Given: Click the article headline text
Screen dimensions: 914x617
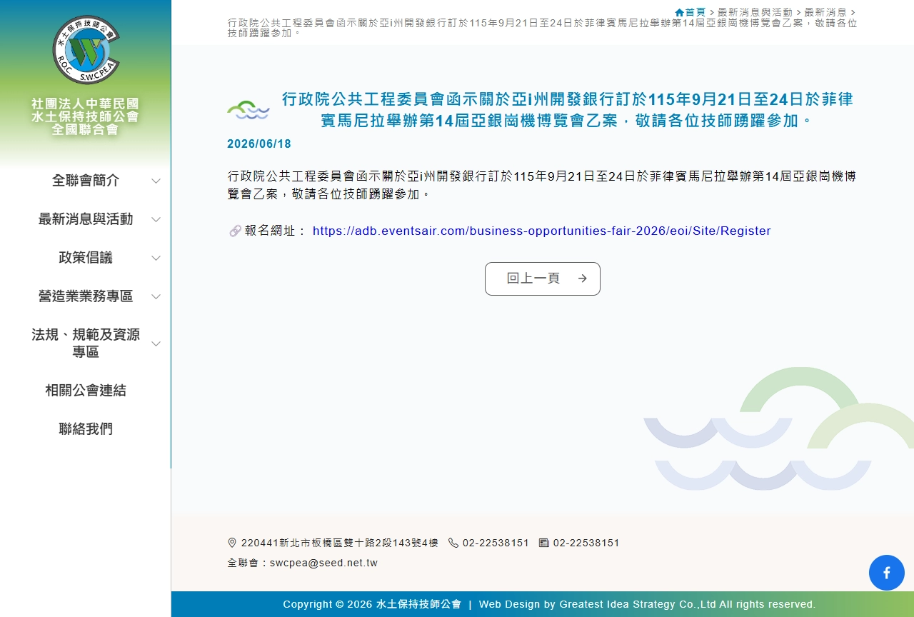Looking at the screenshot, I should point(568,109).
